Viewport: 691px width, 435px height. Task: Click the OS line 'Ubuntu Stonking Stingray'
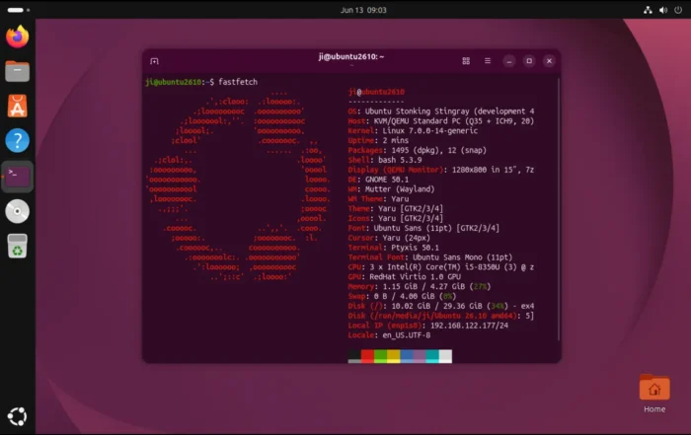coord(441,111)
